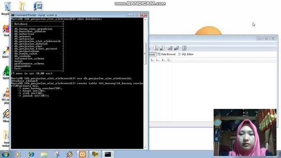Minimize the background database window

point(259,39)
